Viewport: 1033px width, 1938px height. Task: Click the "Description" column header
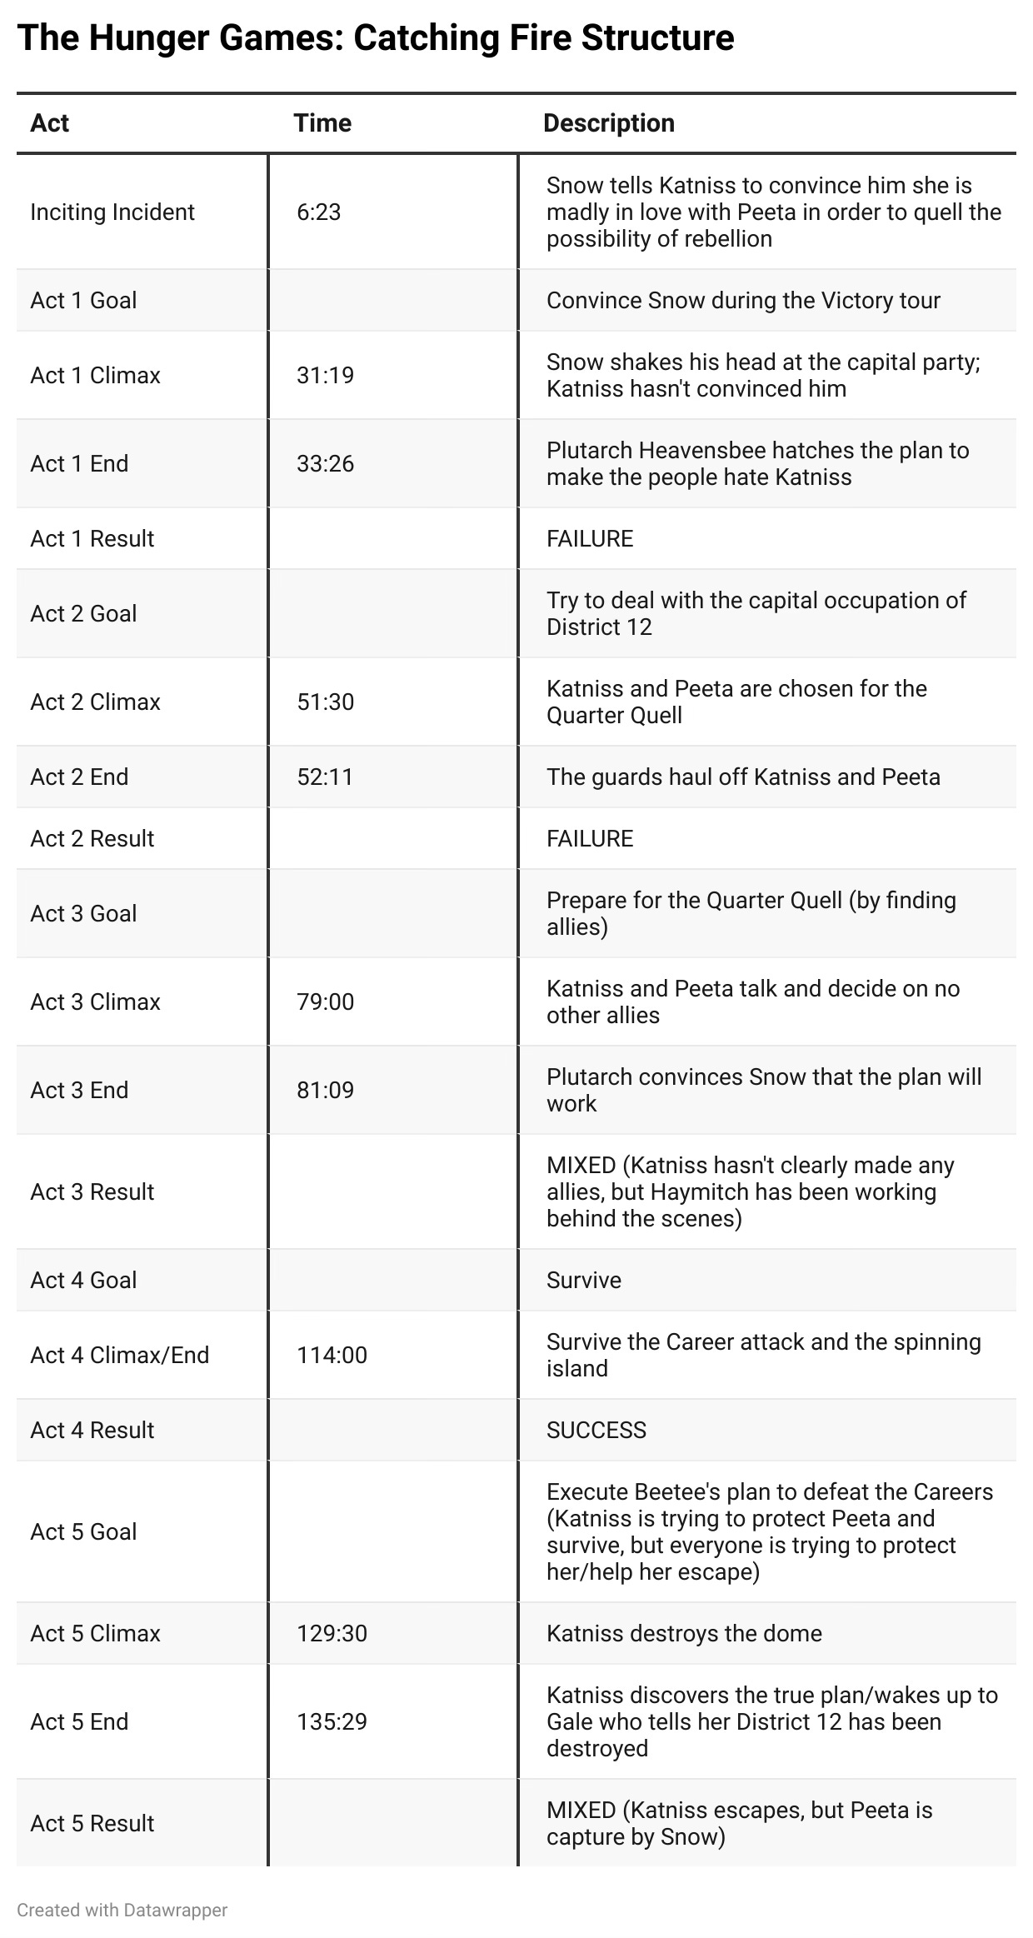[x=608, y=123]
